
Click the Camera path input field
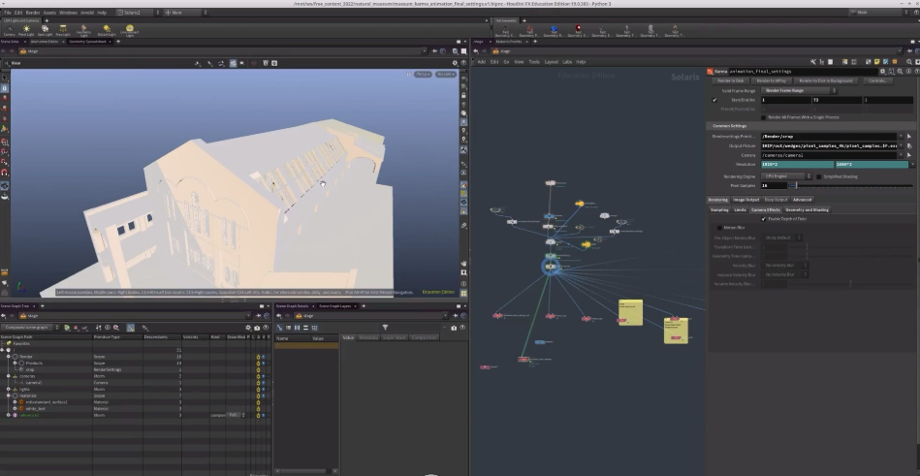[829, 155]
